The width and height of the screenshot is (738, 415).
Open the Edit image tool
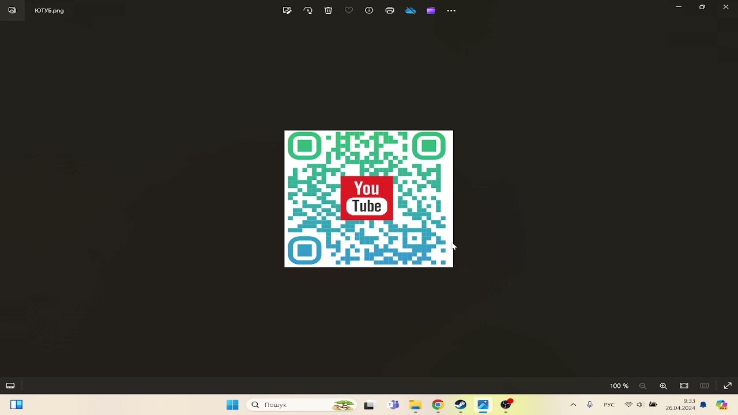pos(287,10)
